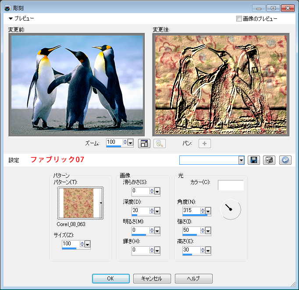The image size is (299, 290).
Task: Click the zoom magnifier icon
Action: (159, 143)
